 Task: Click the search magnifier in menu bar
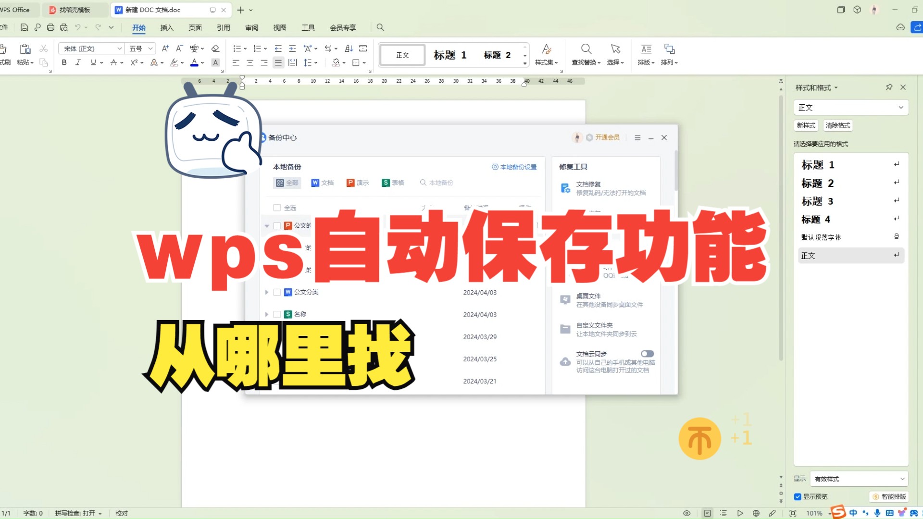[x=380, y=27]
